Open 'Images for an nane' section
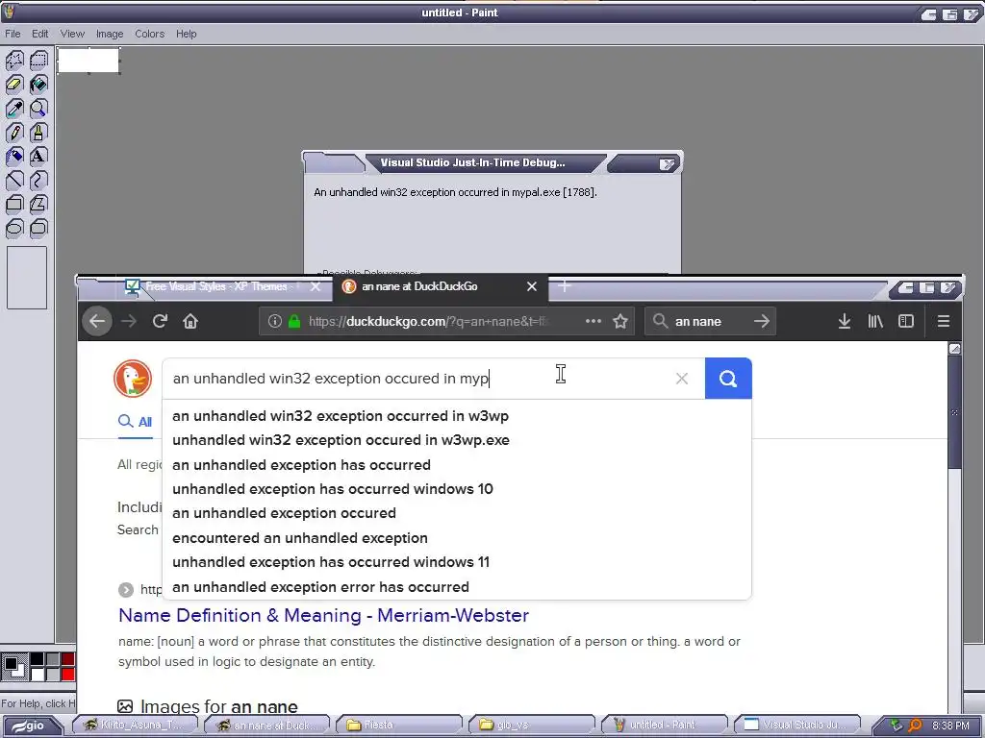Viewport: 985px width, 738px height. 208,706
